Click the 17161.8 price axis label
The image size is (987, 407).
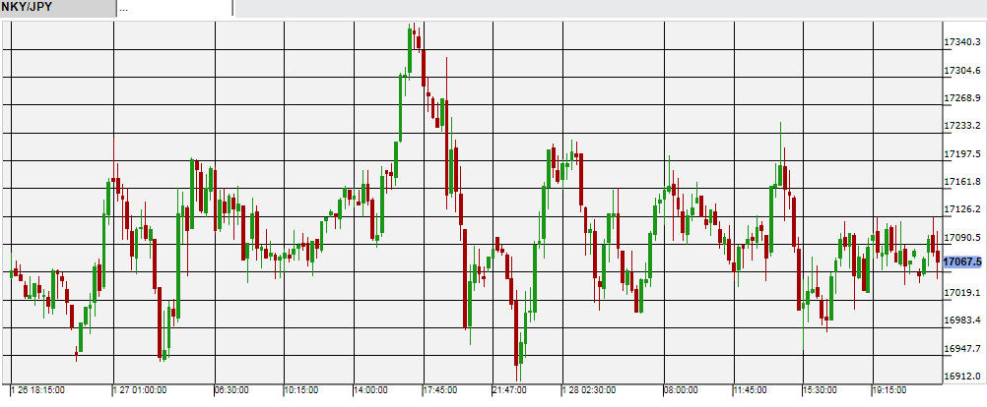[962, 182]
